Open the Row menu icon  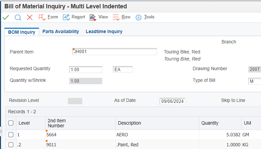pyautogui.click(x=116, y=17)
